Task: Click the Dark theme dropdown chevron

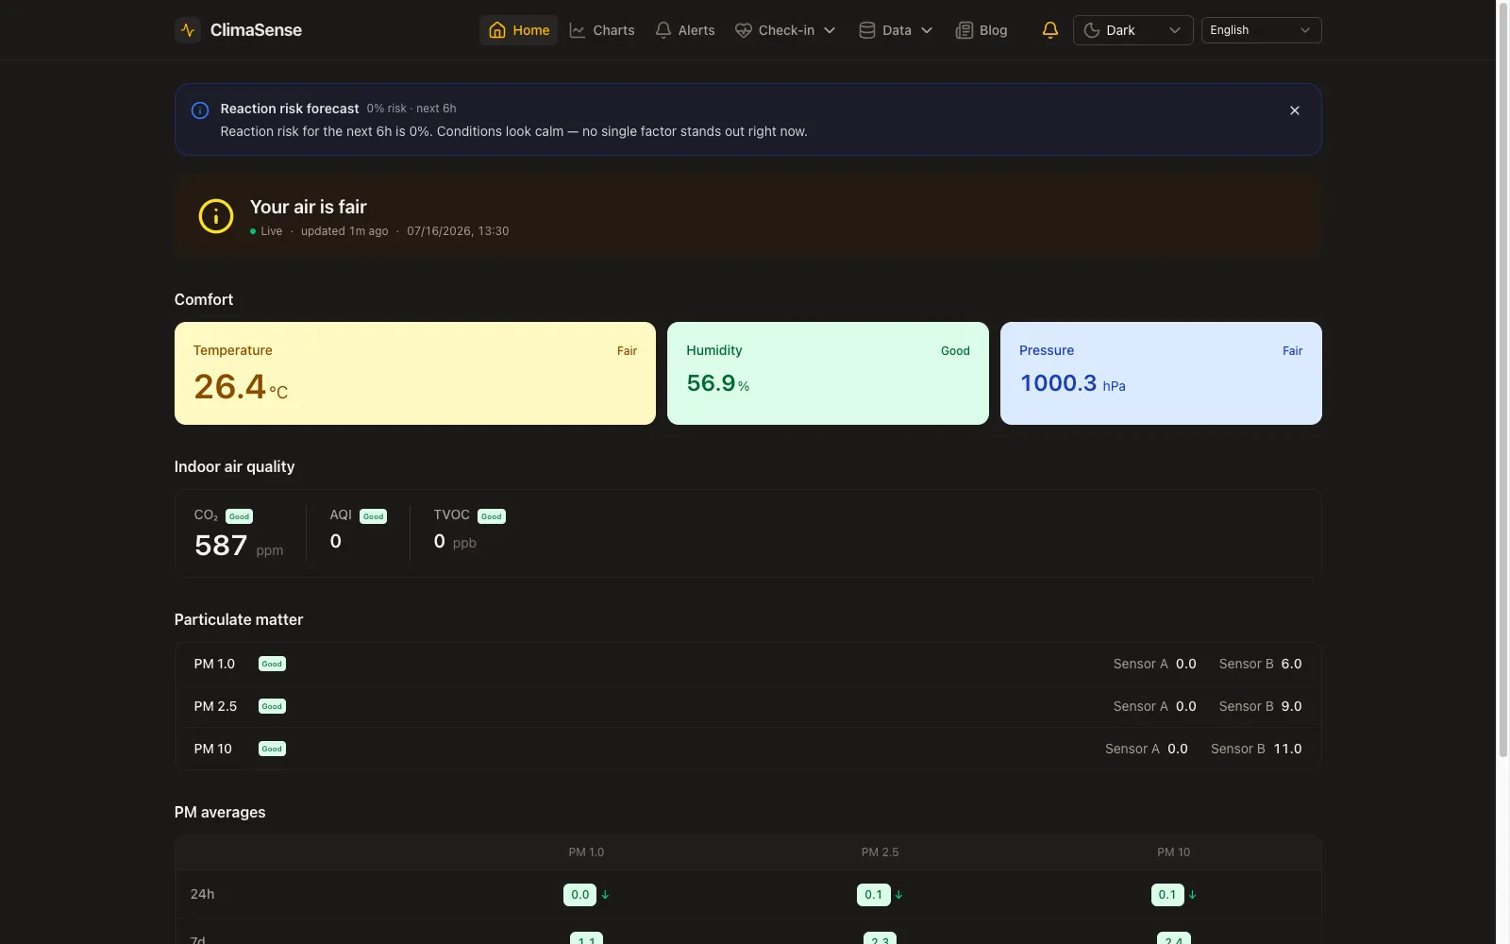Action: coord(1175,30)
